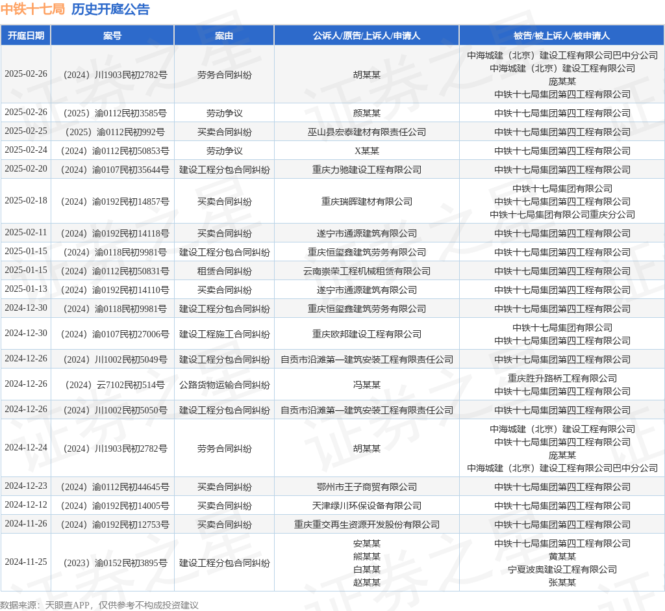Click defendant 中铁十七局集团有限公司重庆分公司

point(562,215)
